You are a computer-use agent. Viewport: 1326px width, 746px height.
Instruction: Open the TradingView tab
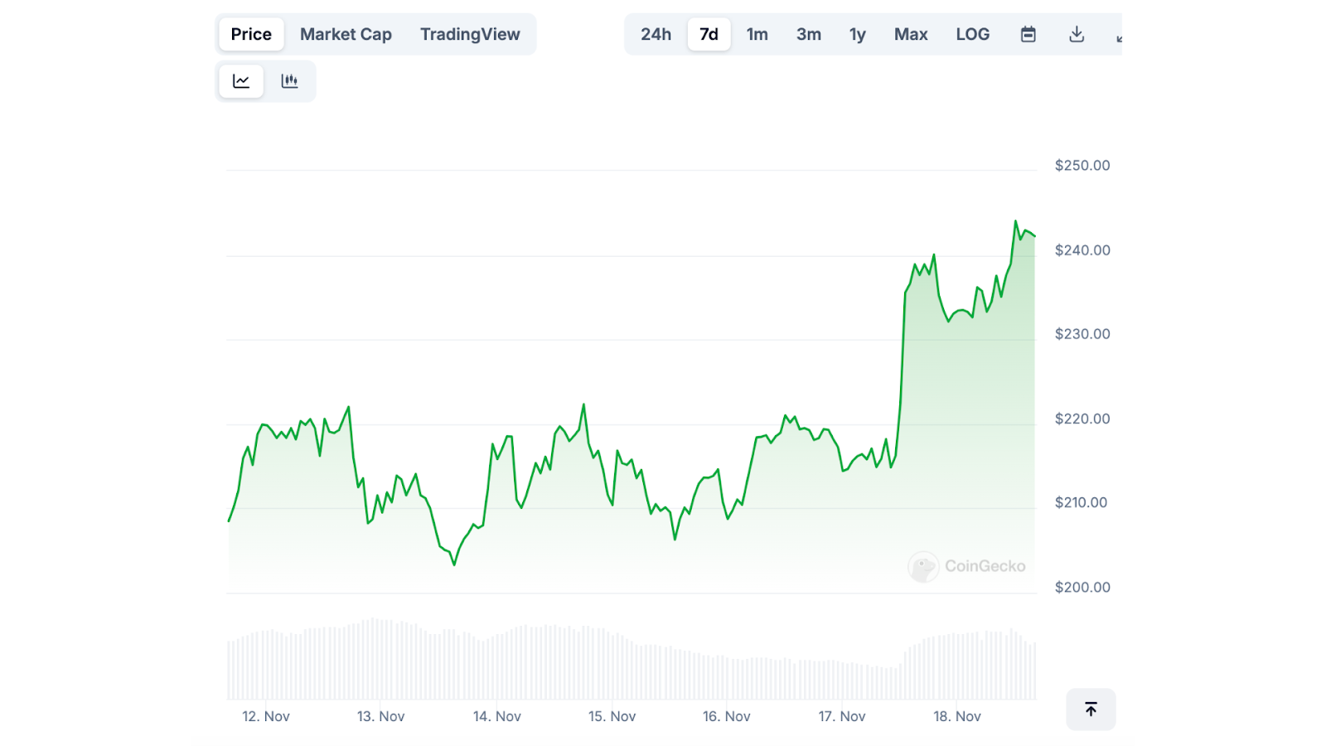click(x=470, y=34)
